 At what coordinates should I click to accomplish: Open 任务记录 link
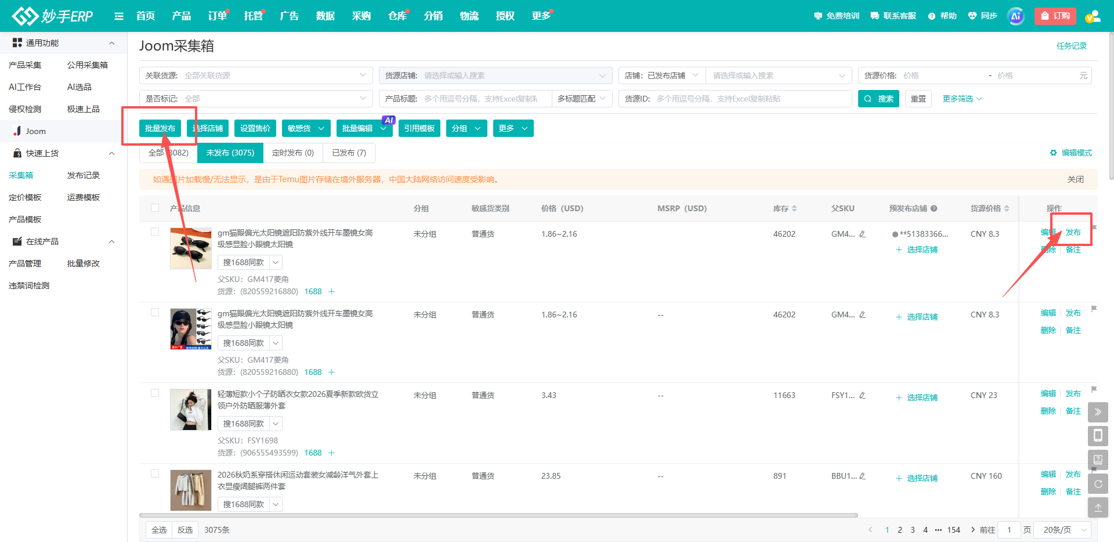coord(1071,46)
